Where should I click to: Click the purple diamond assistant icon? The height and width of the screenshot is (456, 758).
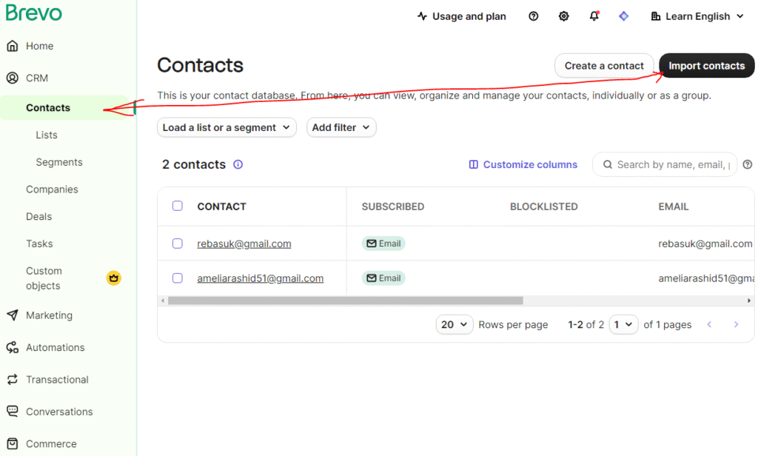coord(624,16)
